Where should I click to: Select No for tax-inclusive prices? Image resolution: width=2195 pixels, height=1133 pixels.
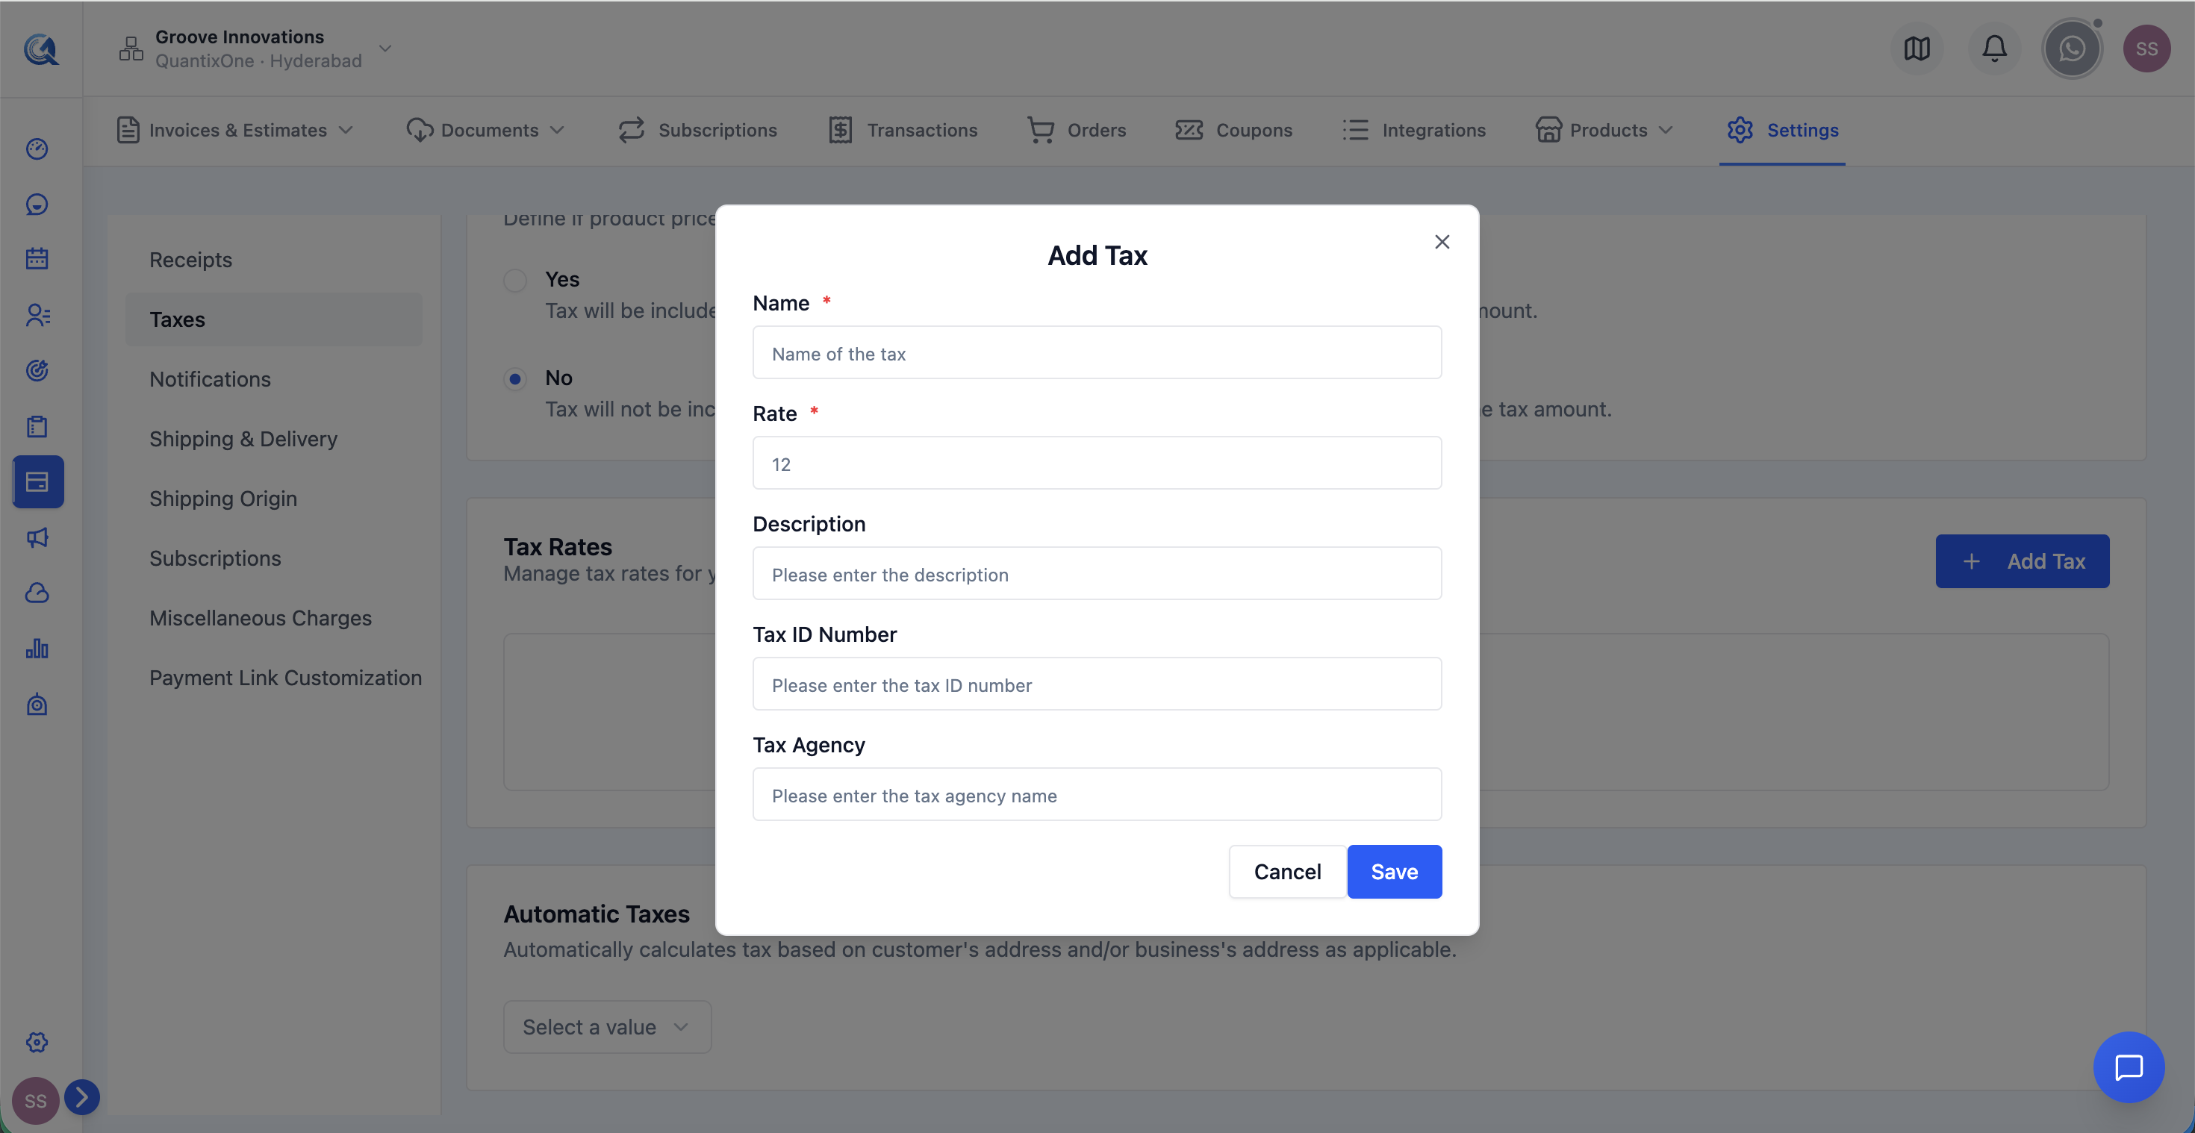[x=514, y=378]
